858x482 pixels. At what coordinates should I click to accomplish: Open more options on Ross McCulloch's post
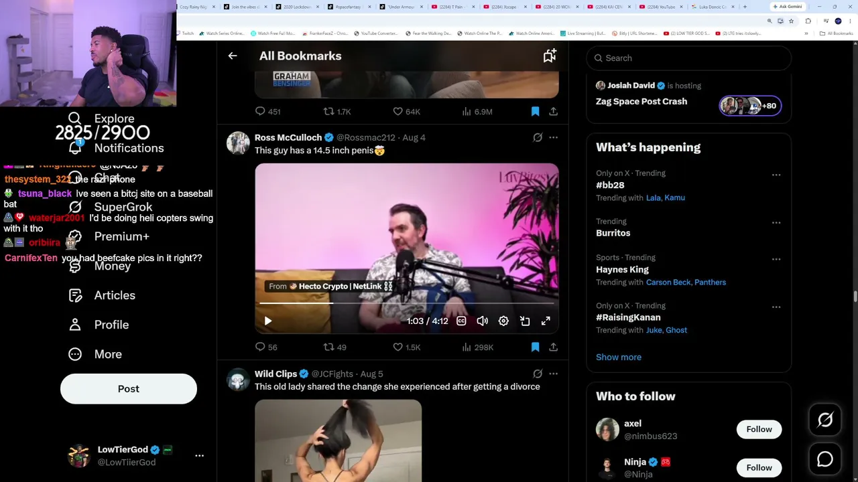coord(553,137)
